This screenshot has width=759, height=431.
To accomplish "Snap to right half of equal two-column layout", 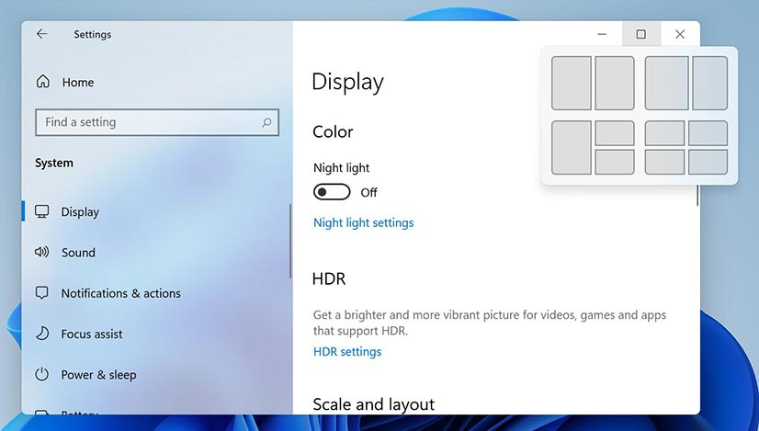I will tap(614, 83).
